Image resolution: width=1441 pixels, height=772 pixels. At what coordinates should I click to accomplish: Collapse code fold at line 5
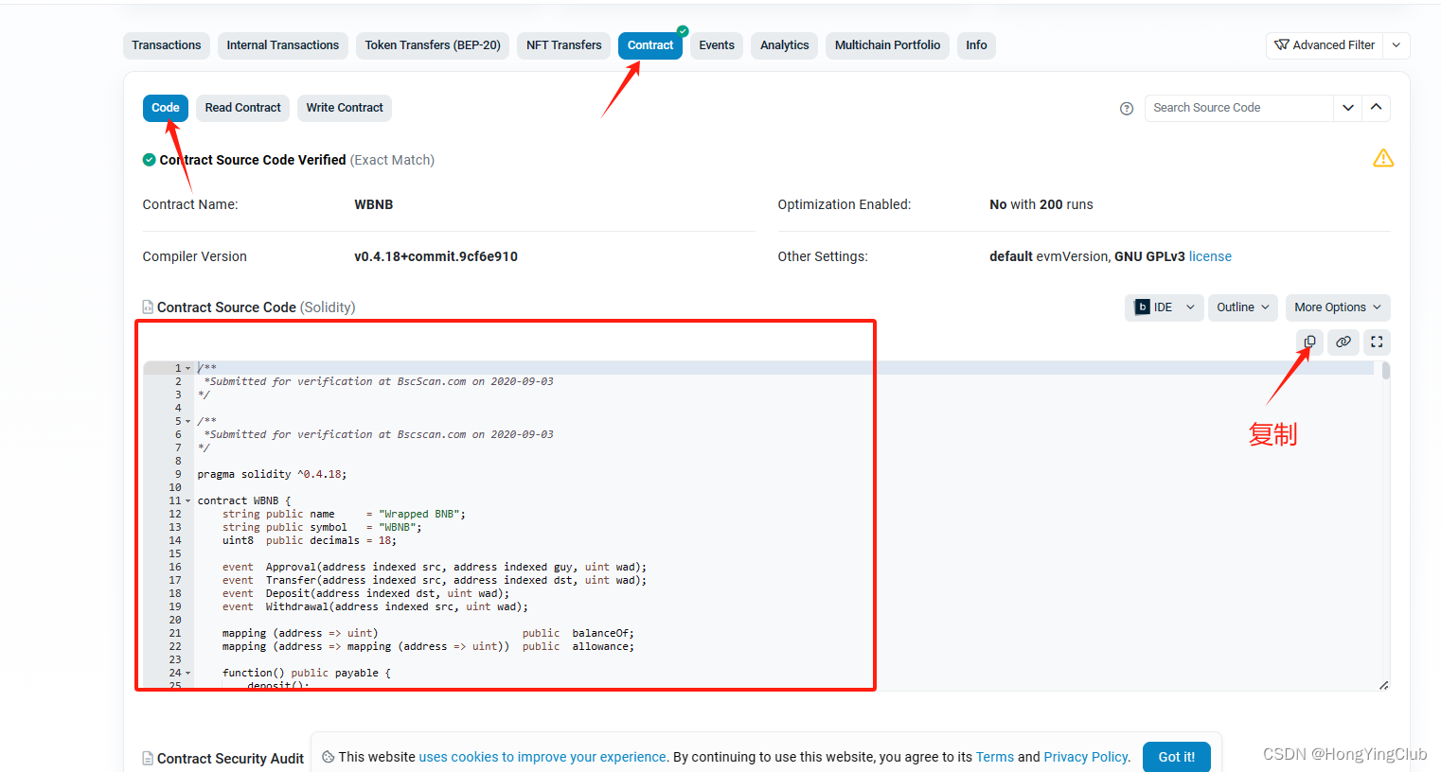point(187,421)
